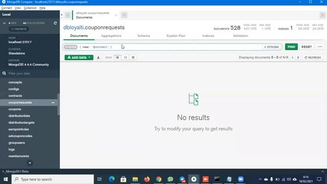The image size is (327, 184).
Task: Open the Validation tab
Action: (241, 36)
